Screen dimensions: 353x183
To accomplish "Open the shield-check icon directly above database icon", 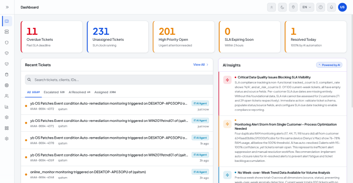I will tap(7, 64).
